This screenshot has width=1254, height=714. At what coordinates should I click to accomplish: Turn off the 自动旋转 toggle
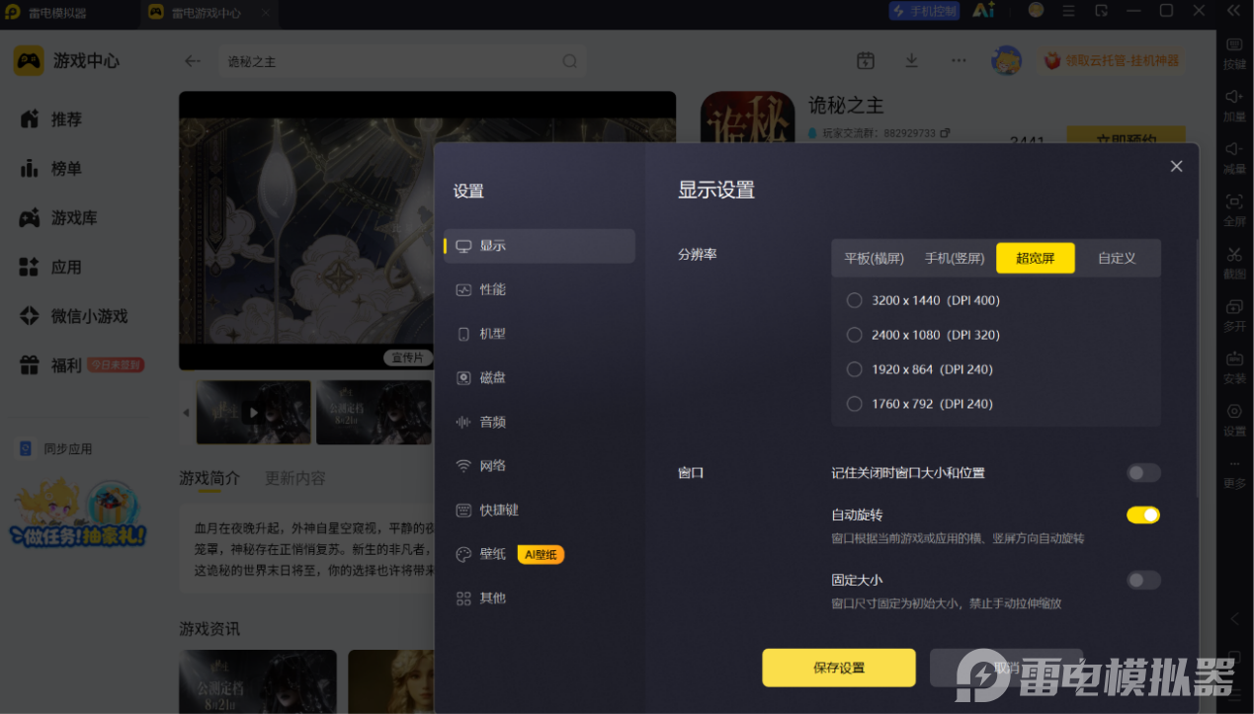click(x=1143, y=515)
